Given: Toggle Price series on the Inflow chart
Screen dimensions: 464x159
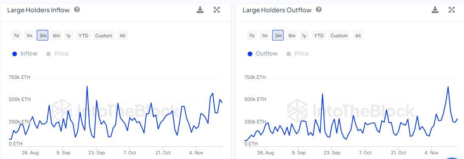Looking at the screenshot, I should coord(58,53).
